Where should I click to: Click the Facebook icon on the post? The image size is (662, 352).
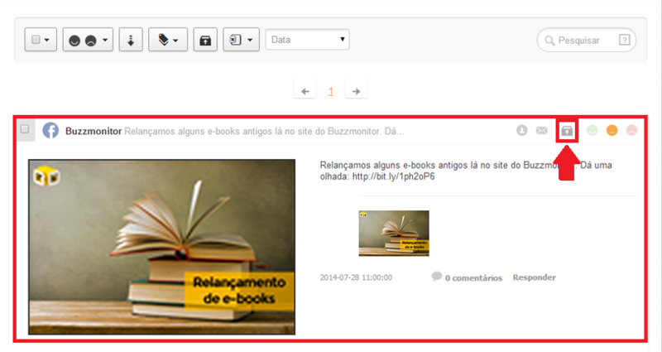point(50,131)
